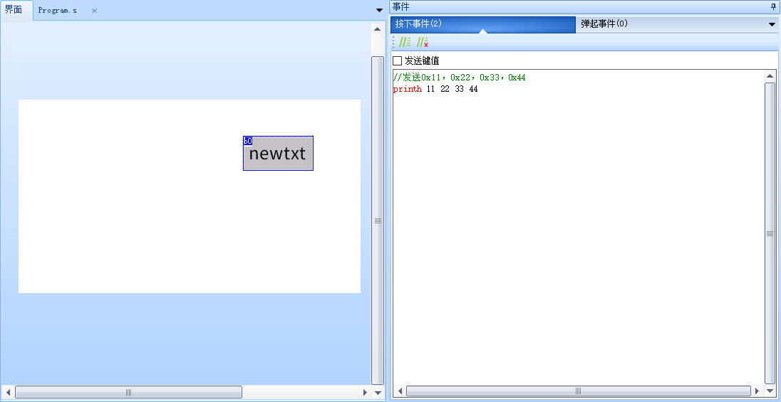Click scroll-down arrow of code editor scrollbar
The height and width of the screenshot is (402, 781).
point(770,391)
